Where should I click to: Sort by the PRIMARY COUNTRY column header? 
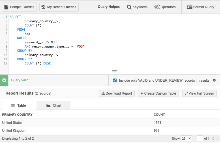(x=17, y=115)
